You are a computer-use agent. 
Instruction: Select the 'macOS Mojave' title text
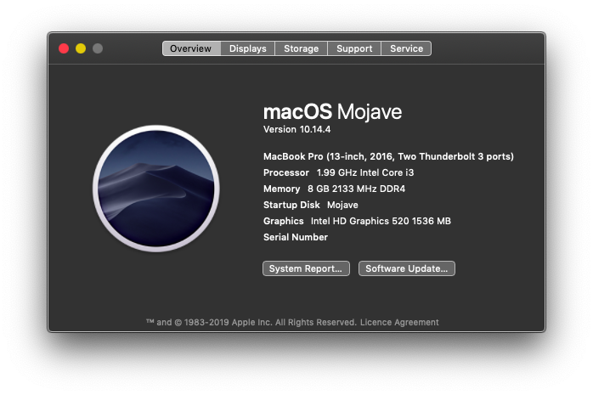point(332,112)
